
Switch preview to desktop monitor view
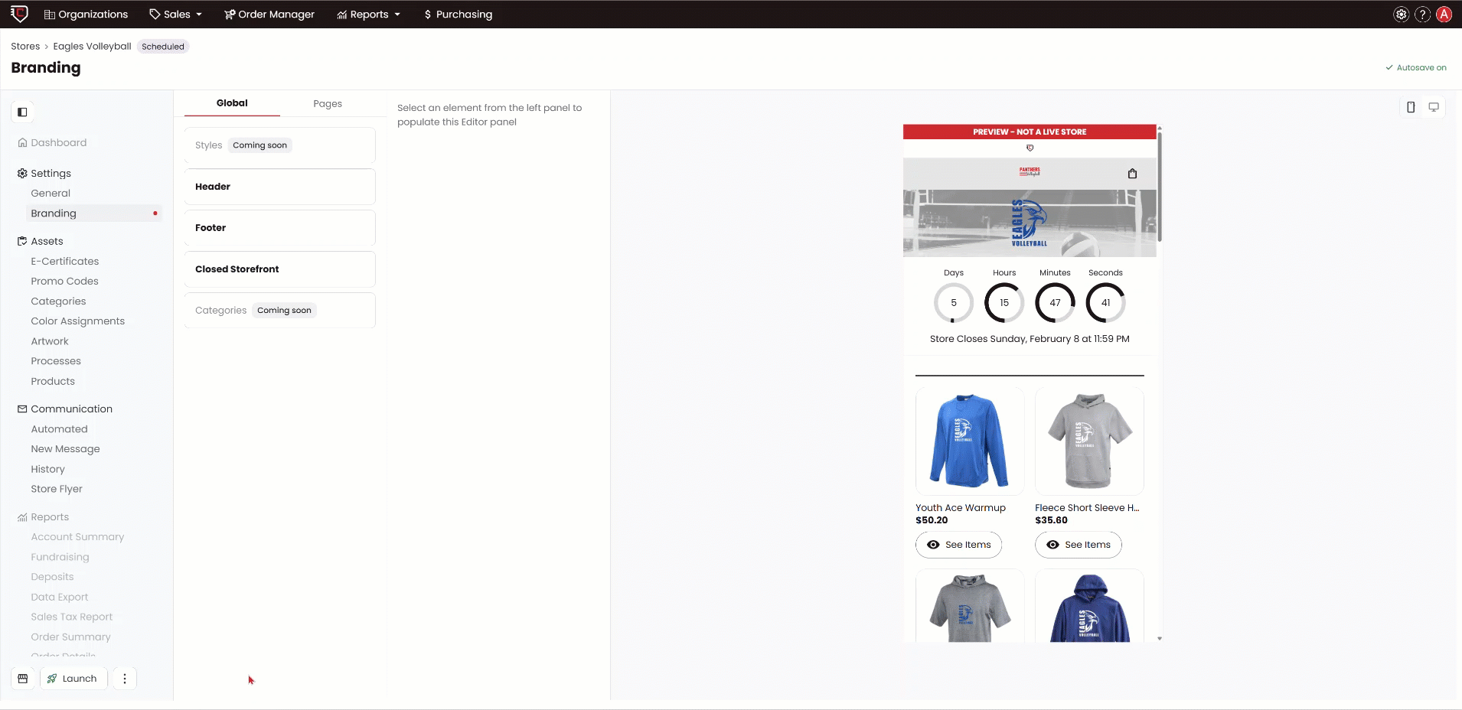click(x=1434, y=107)
